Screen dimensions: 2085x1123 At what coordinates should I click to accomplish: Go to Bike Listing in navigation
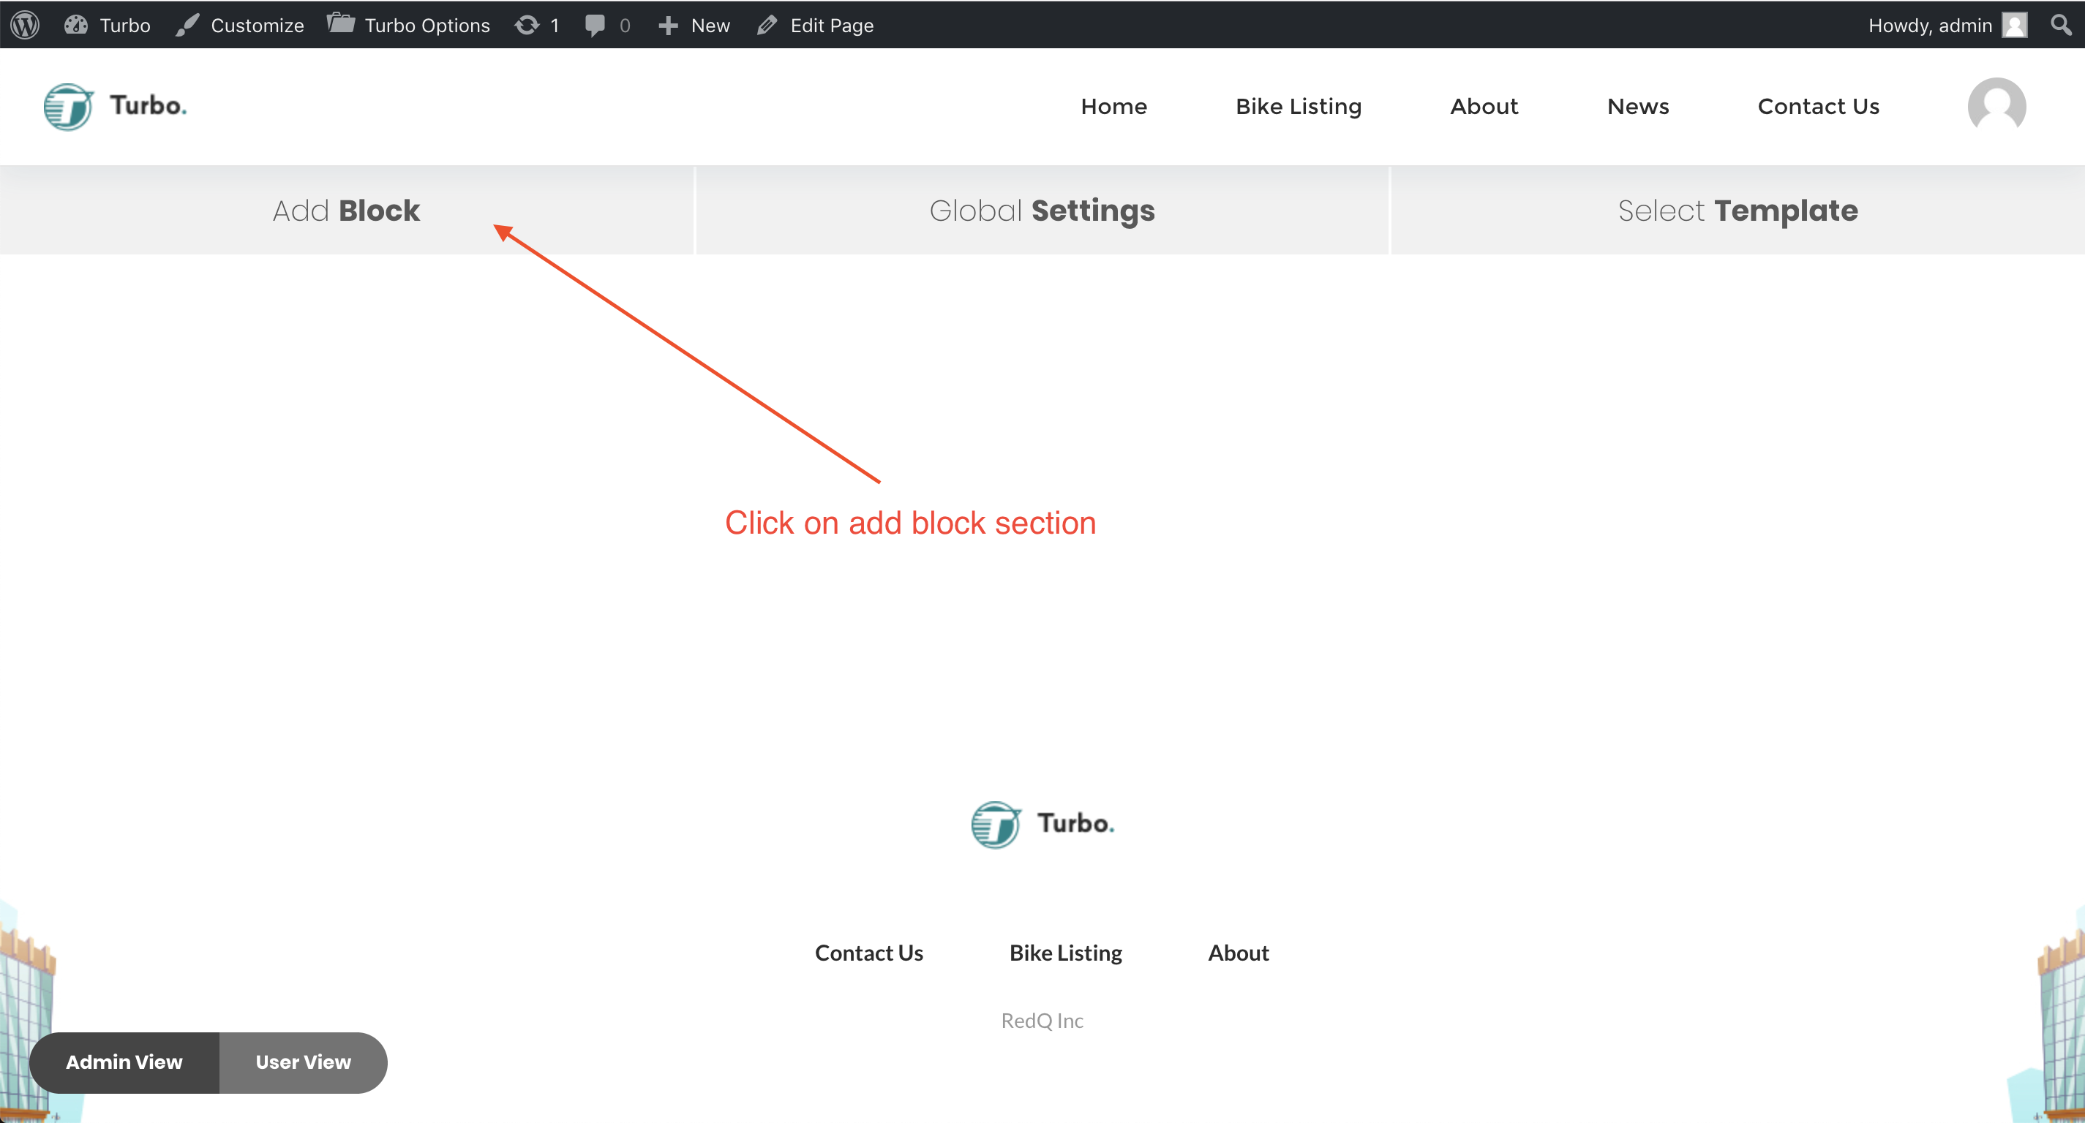click(1299, 106)
